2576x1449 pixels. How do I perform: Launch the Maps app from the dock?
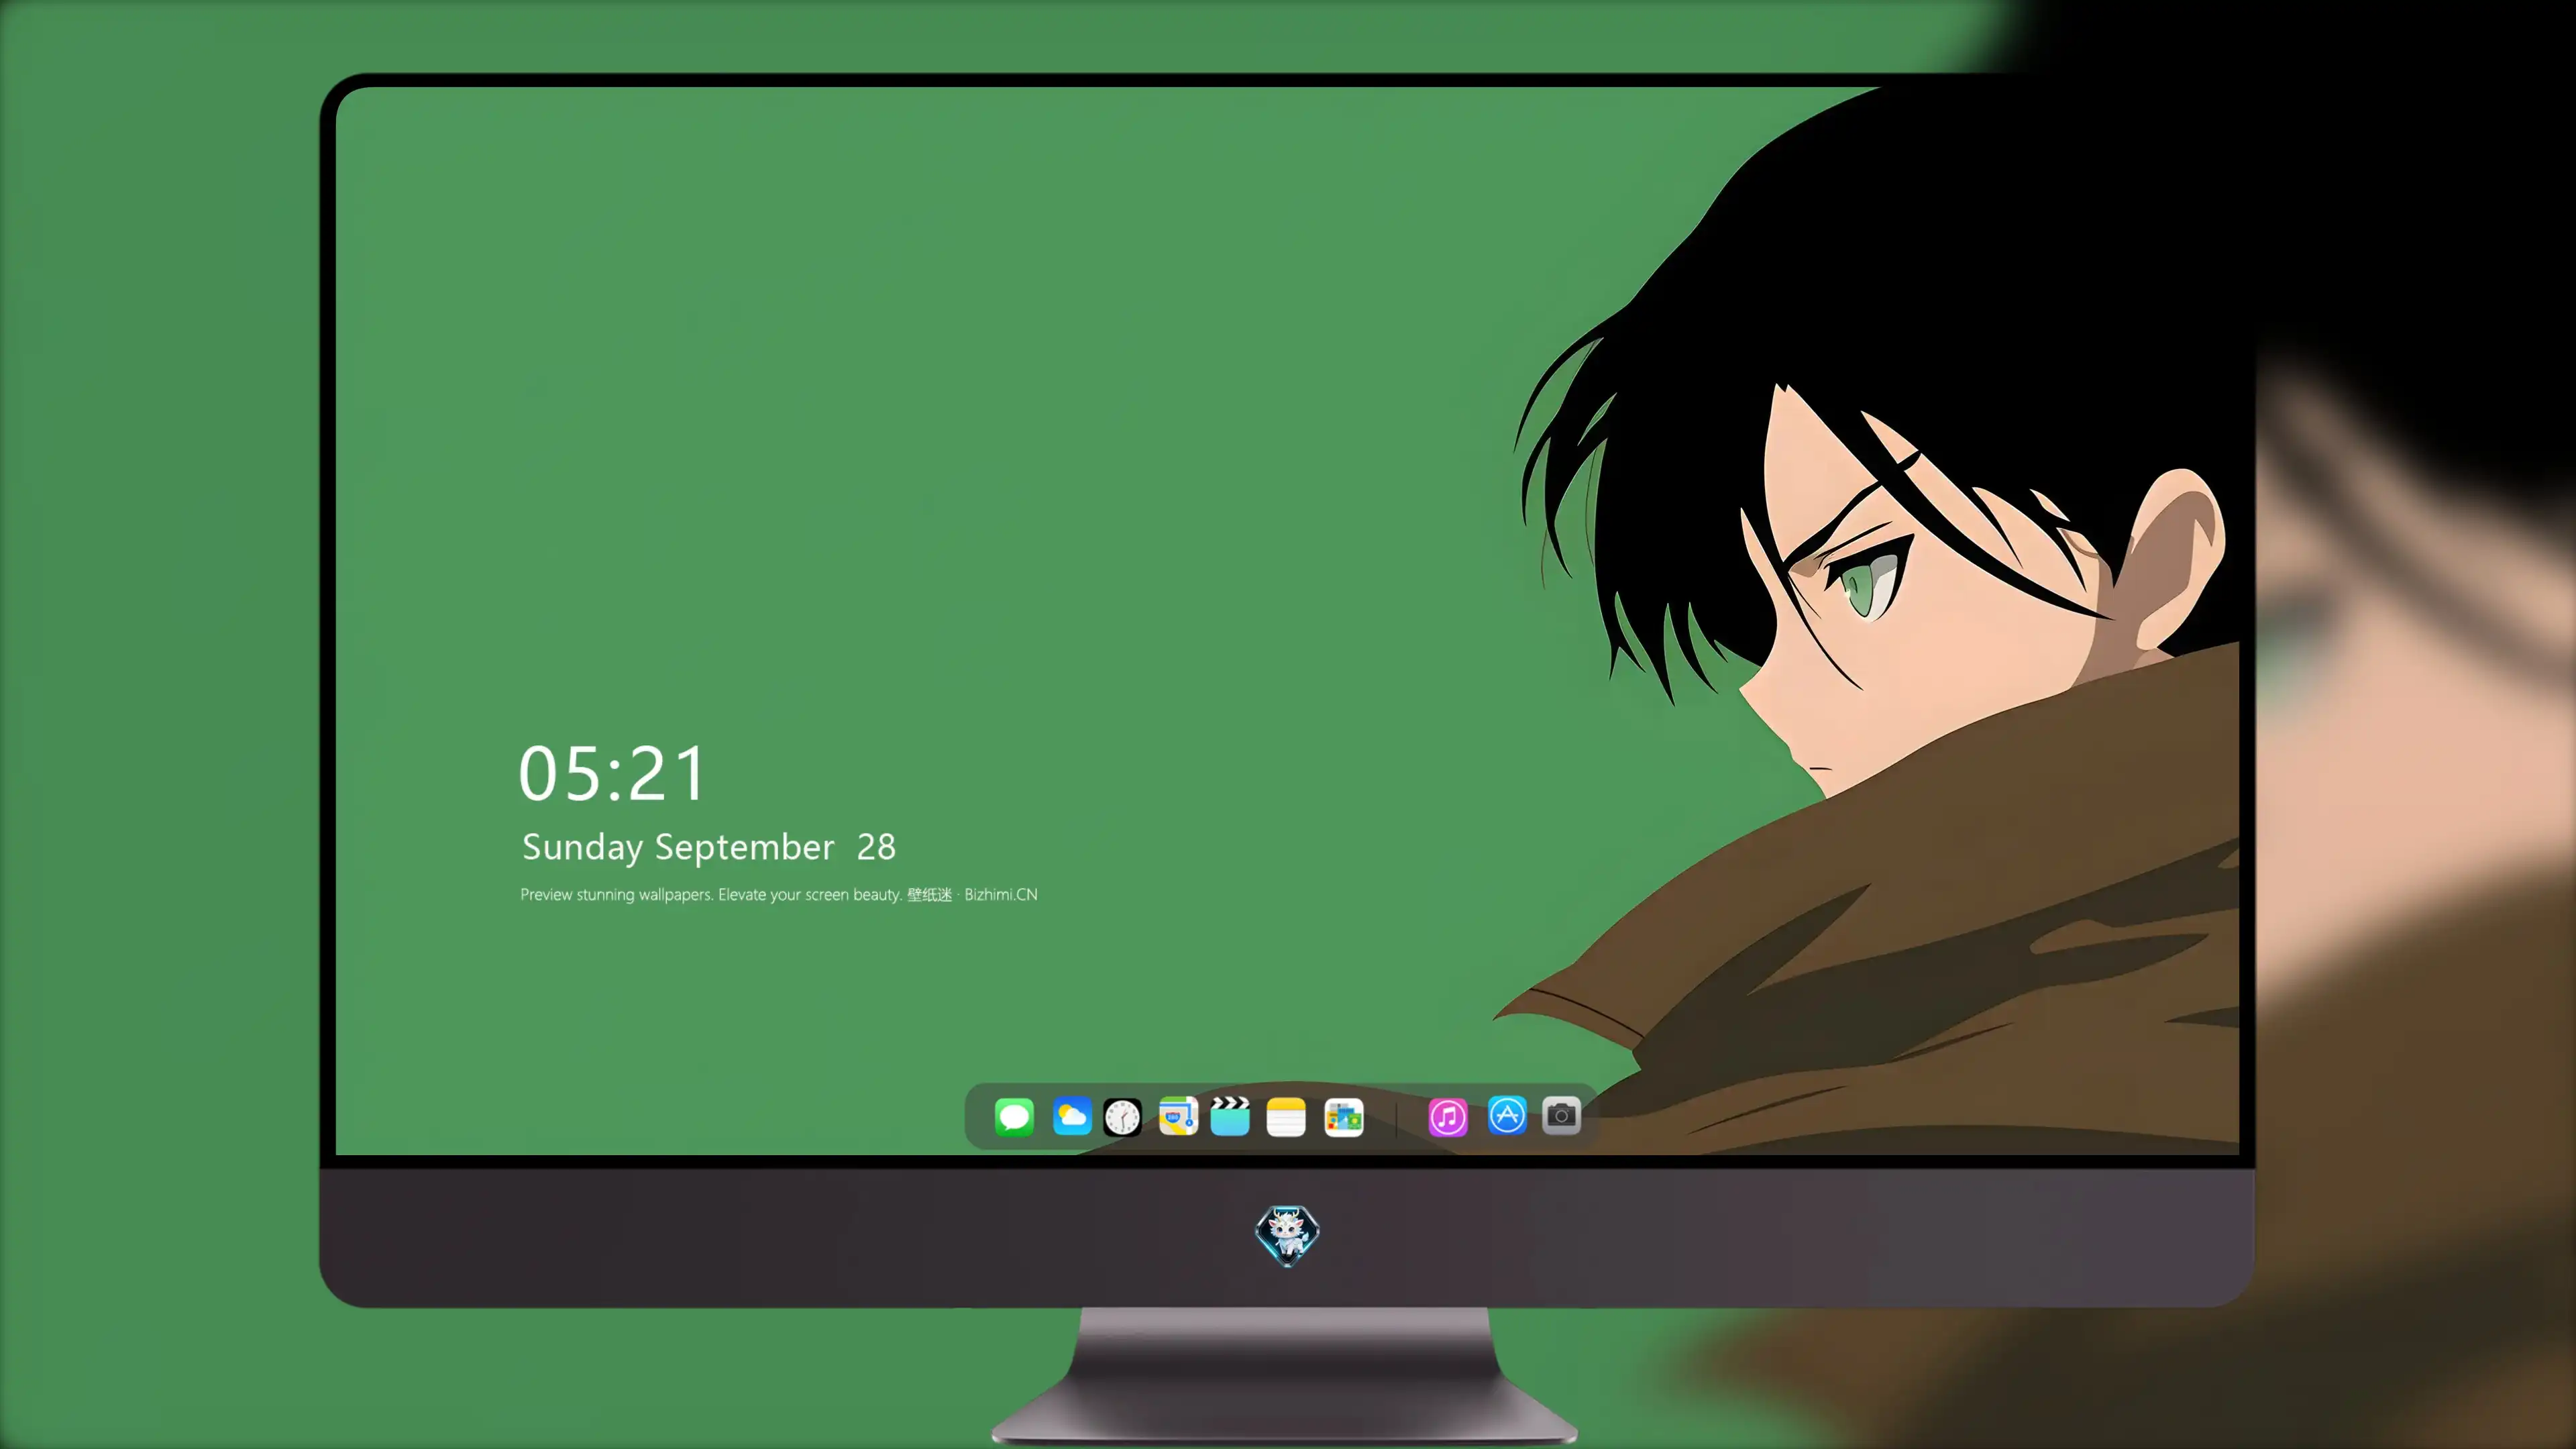[1178, 1116]
